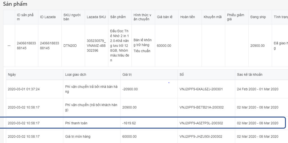This screenshot has height=143, width=288.
Task: Select the 'Giá bán lẻ' column header
Action: pyautogui.click(x=165, y=17)
